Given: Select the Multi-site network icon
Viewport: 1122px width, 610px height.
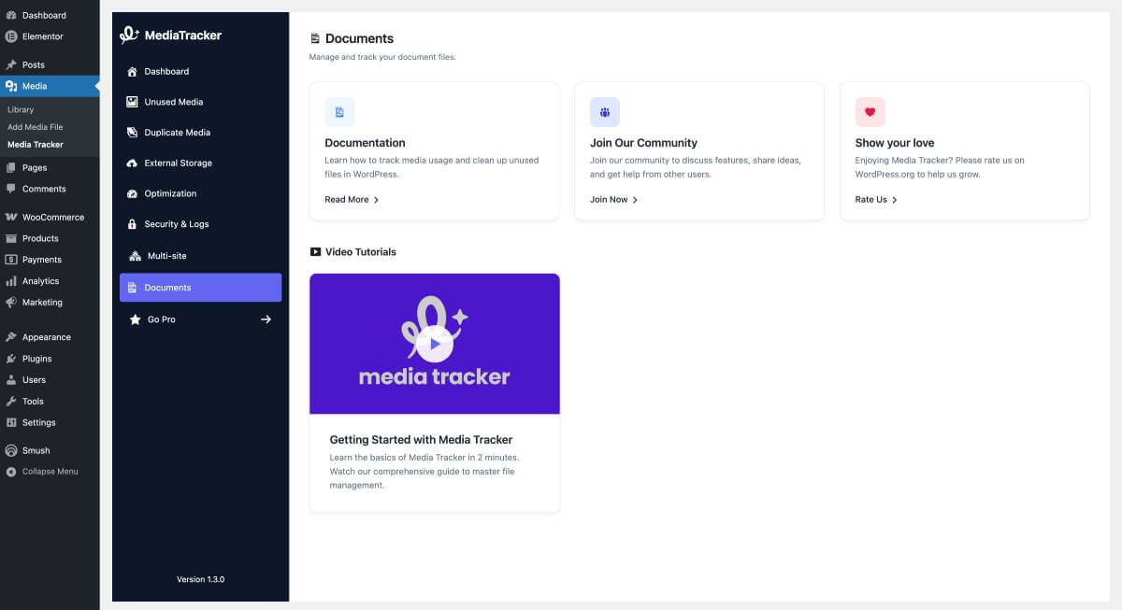Looking at the screenshot, I should (135, 256).
